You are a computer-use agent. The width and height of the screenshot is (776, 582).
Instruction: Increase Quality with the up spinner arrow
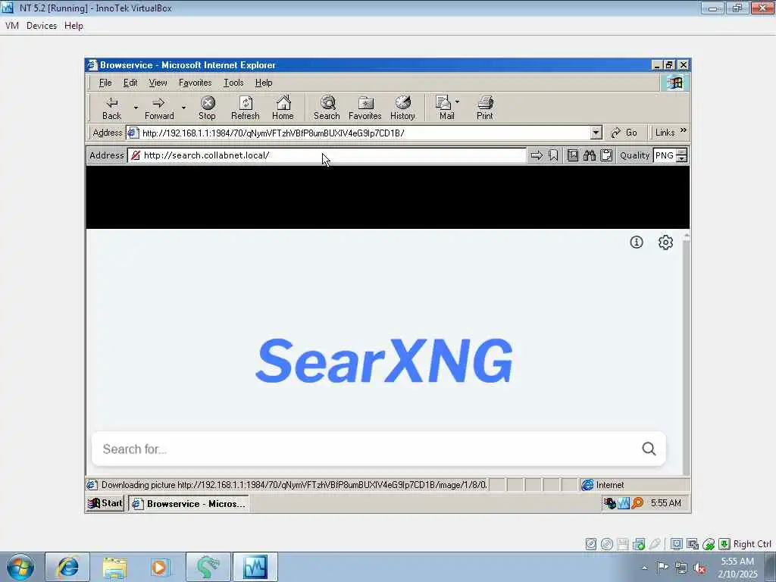click(682, 152)
